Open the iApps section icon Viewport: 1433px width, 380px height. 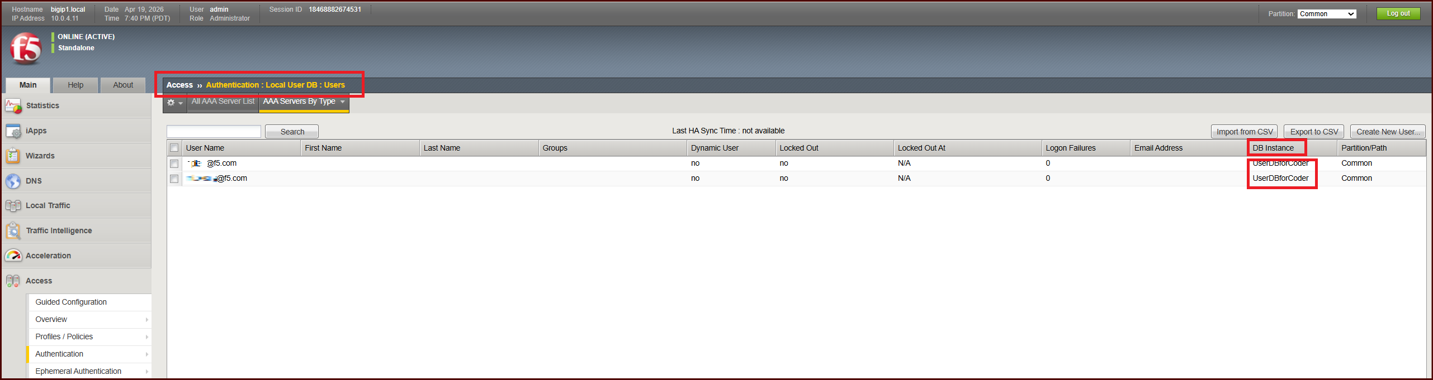(x=13, y=131)
